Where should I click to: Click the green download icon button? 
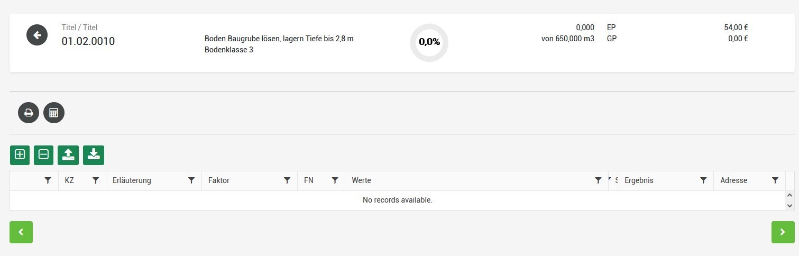tap(94, 155)
